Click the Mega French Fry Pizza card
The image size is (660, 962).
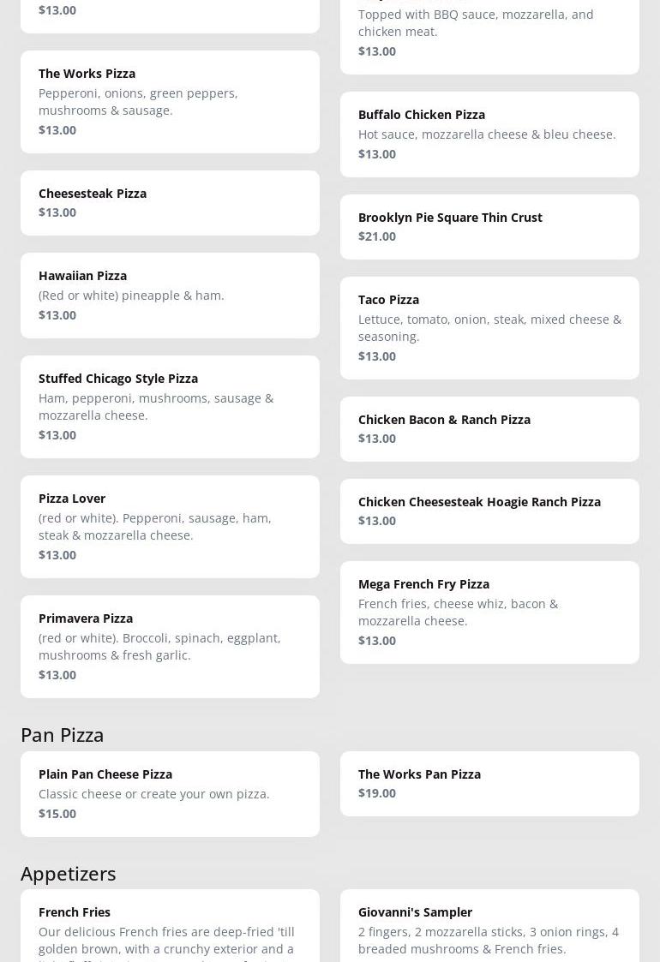[x=489, y=612]
